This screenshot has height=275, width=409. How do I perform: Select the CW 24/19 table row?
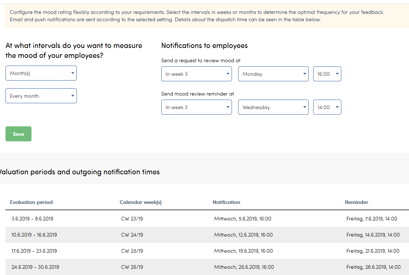[207, 235]
